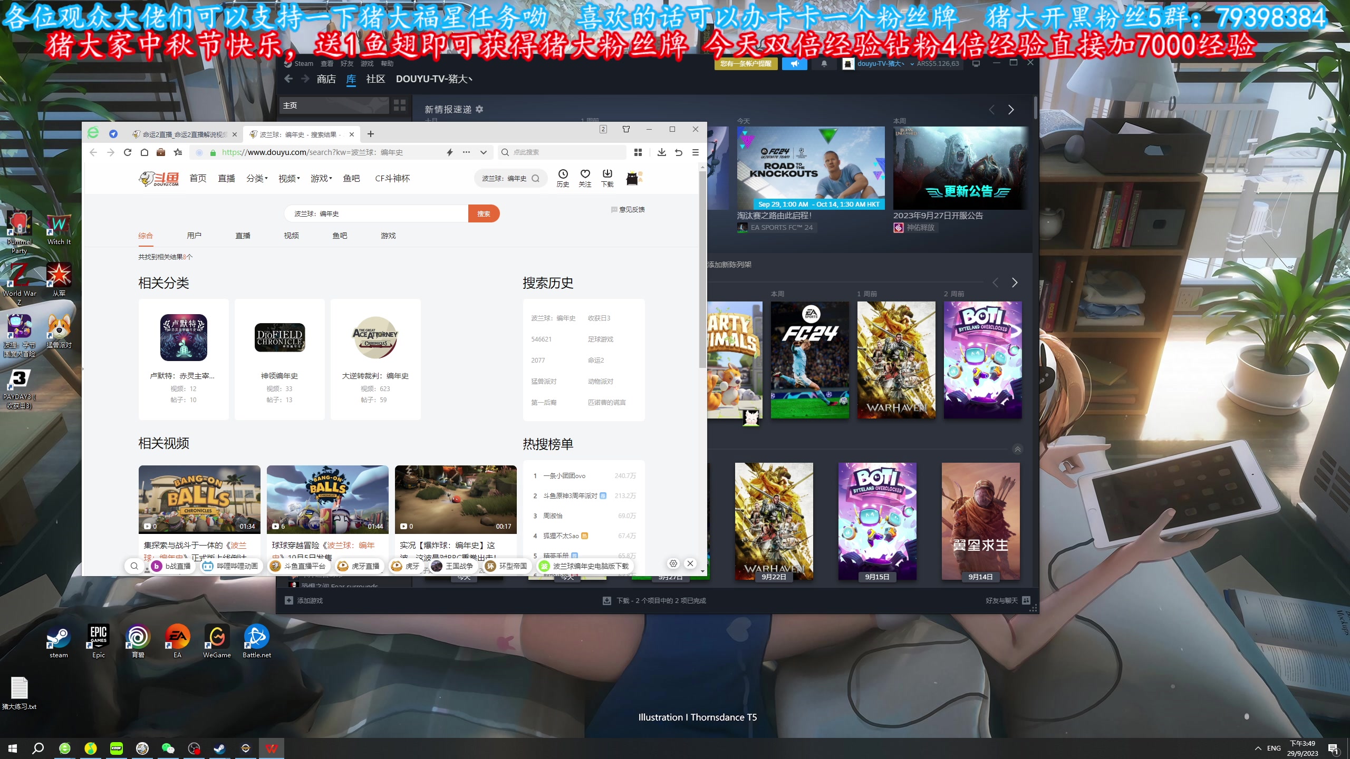This screenshot has width=1350, height=759.
Task: Click 意见反馈 feedback link
Action: pyautogui.click(x=628, y=209)
